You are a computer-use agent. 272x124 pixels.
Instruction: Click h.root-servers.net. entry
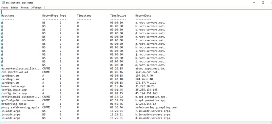[x=150, y=47]
